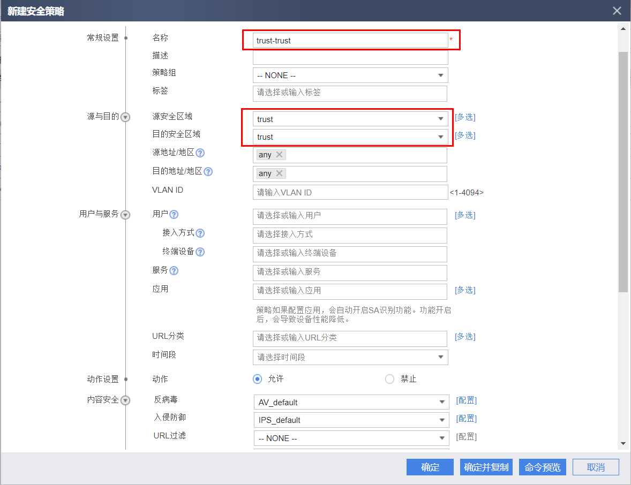Close the 新建安全策略 dialog
The height and width of the screenshot is (485, 631).
[x=617, y=11]
